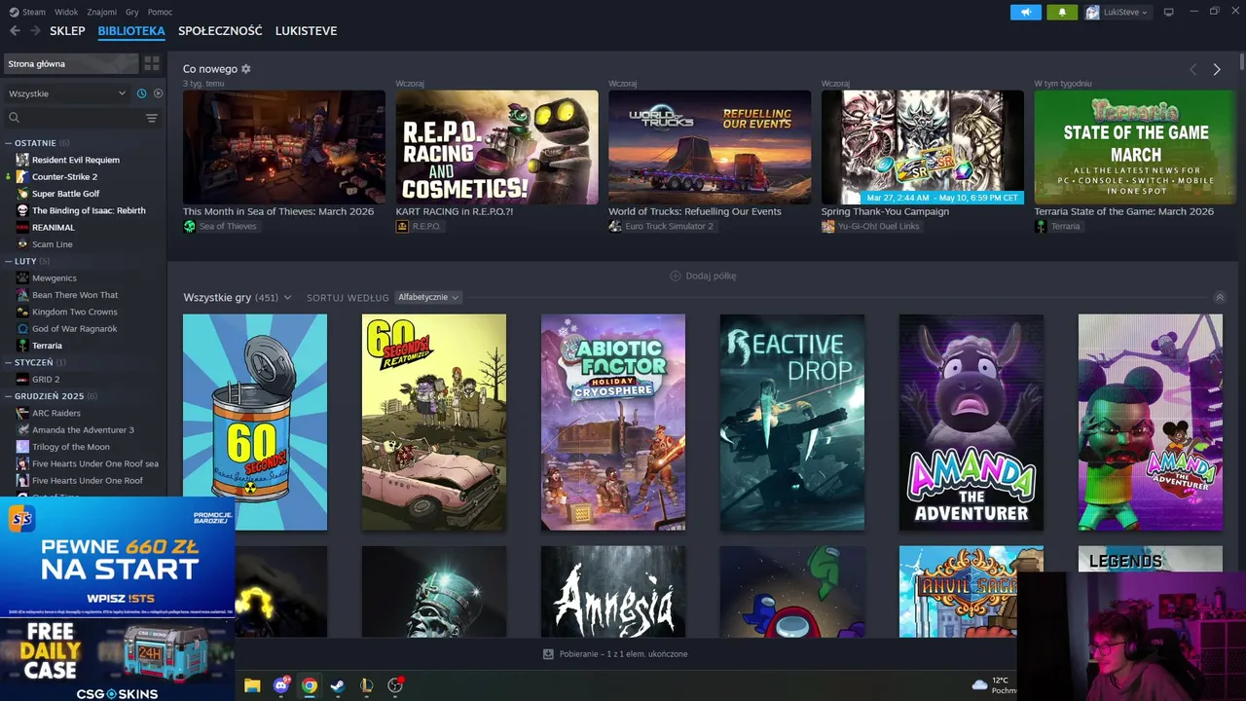Go back with the left arrow

[15, 31]
